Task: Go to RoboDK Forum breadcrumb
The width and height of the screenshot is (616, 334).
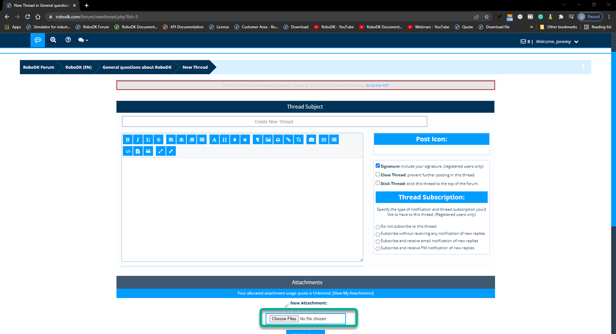Action: pos(38,67)
